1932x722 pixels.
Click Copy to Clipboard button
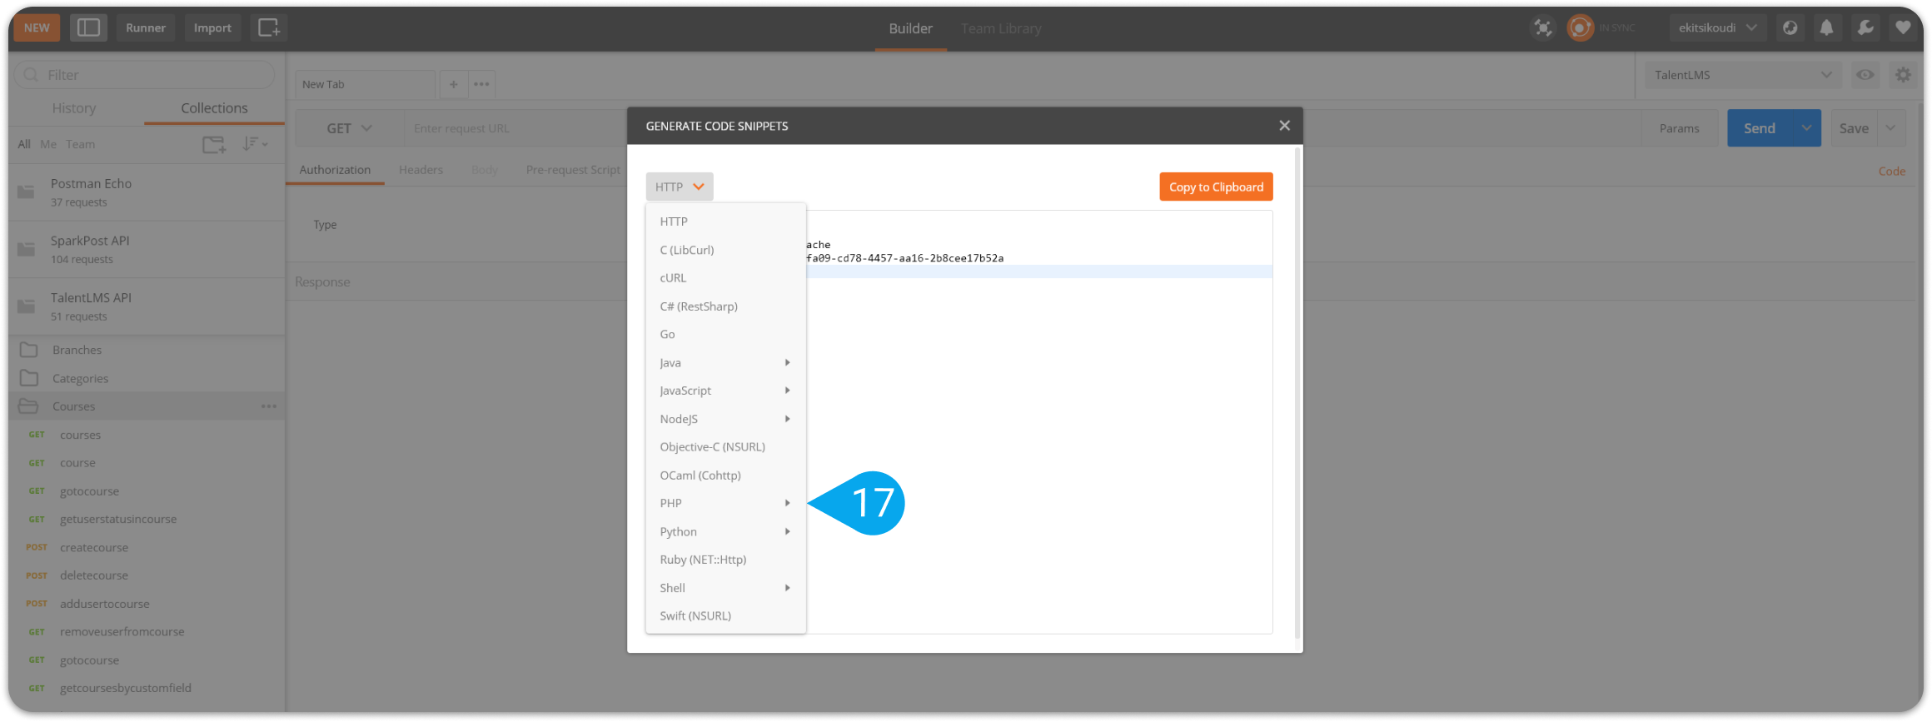pyautogui.click(x=1216, y=187)
